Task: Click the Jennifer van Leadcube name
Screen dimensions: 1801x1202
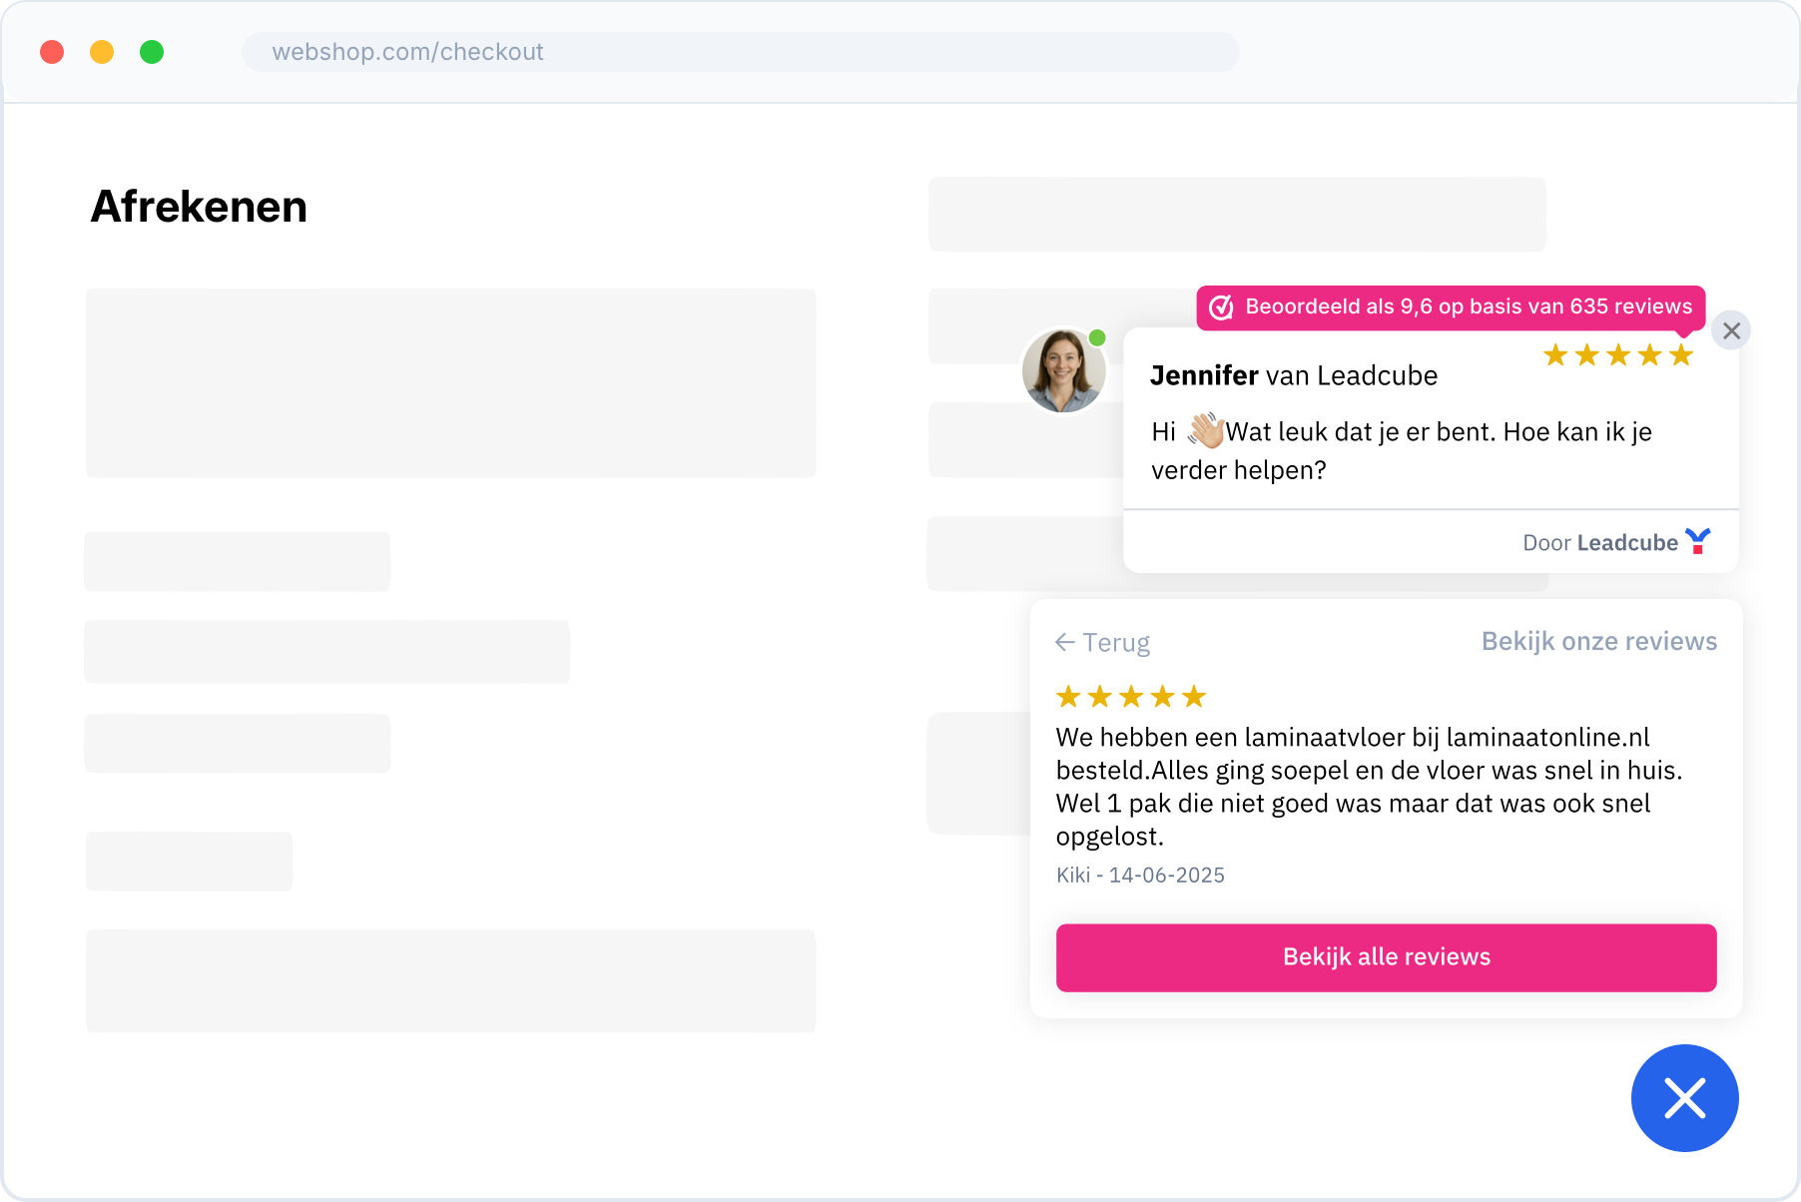Action: pos(1293,375)
